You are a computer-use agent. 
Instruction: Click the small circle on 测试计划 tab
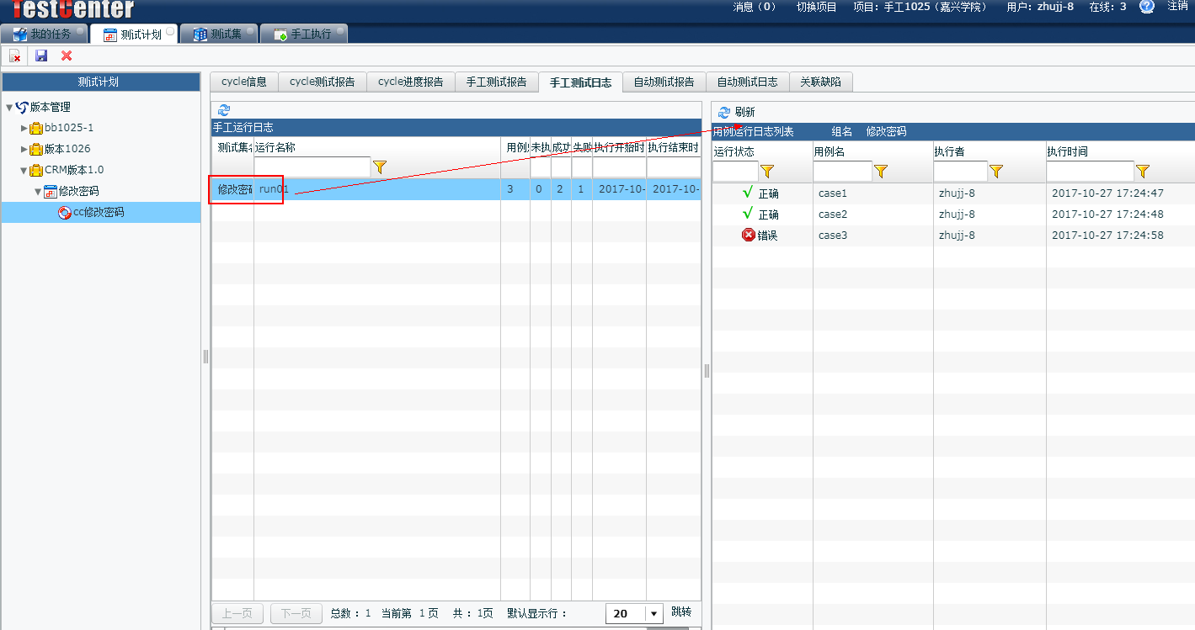(170, 31)
